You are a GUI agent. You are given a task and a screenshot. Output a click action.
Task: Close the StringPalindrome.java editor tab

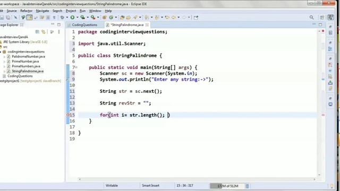coord(147,25)
